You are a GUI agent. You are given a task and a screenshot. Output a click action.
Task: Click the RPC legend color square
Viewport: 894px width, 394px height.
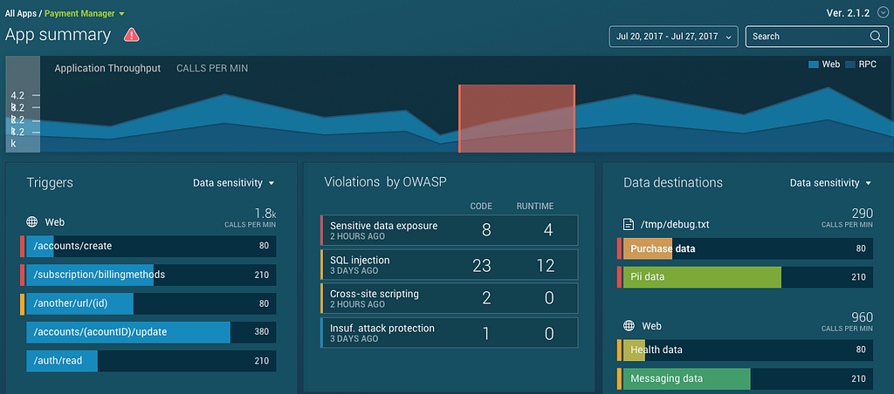[850, 65]
